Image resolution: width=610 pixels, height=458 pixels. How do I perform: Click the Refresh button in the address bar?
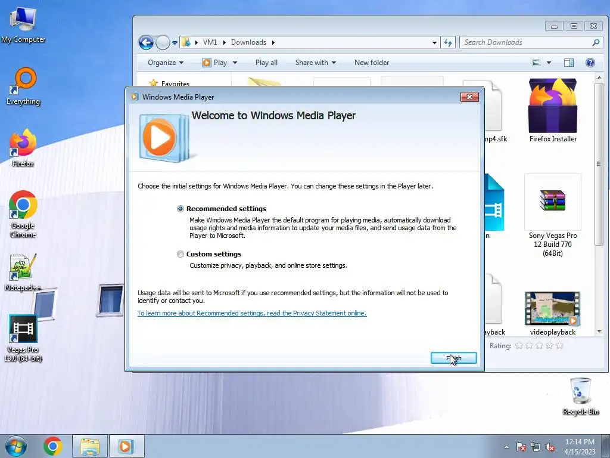[x=448, y=42]
